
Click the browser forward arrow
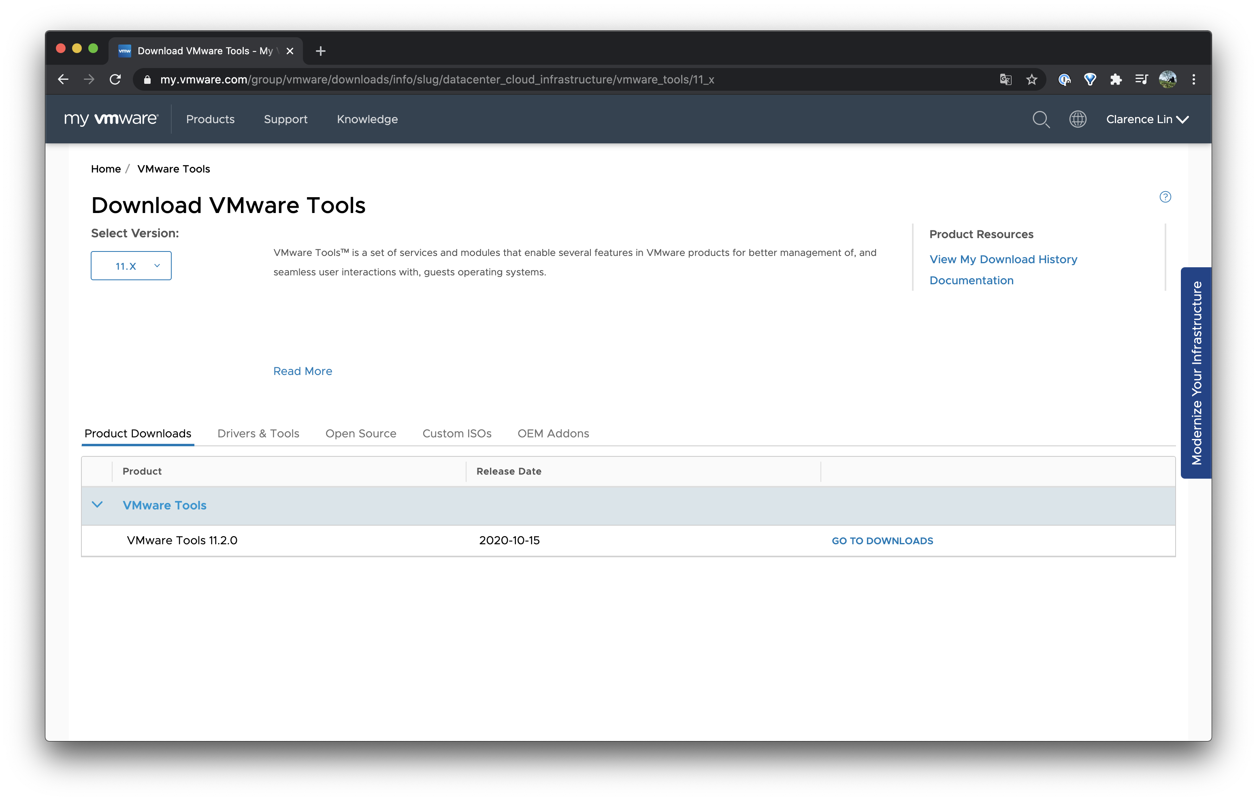coord(89,79)
